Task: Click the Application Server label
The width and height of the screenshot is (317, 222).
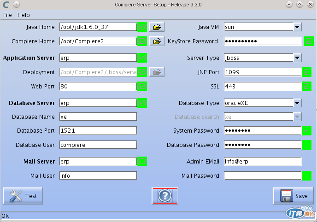Action: [x=29, y=58]
